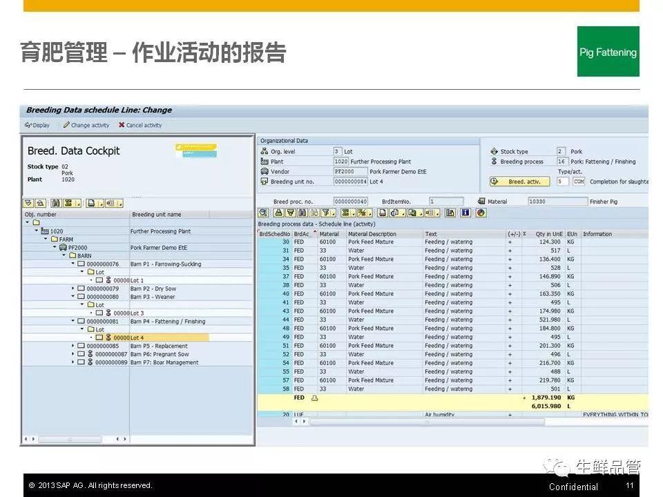Click the Print icon in tree toolbar
The width and height of the screenshot is (663, 497).
tap(92, 203)
